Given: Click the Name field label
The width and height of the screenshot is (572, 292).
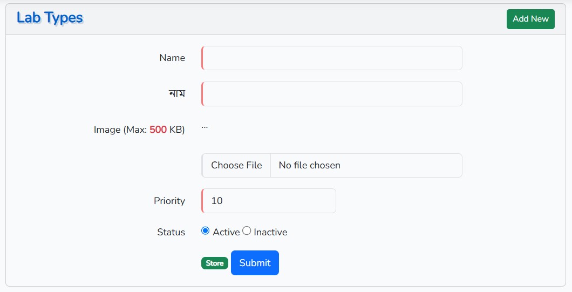Looking at the screenshot, I should point(172,58).
